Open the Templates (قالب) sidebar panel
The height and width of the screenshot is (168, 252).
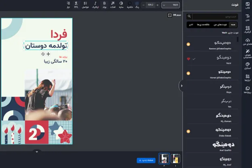coord(247,5)
